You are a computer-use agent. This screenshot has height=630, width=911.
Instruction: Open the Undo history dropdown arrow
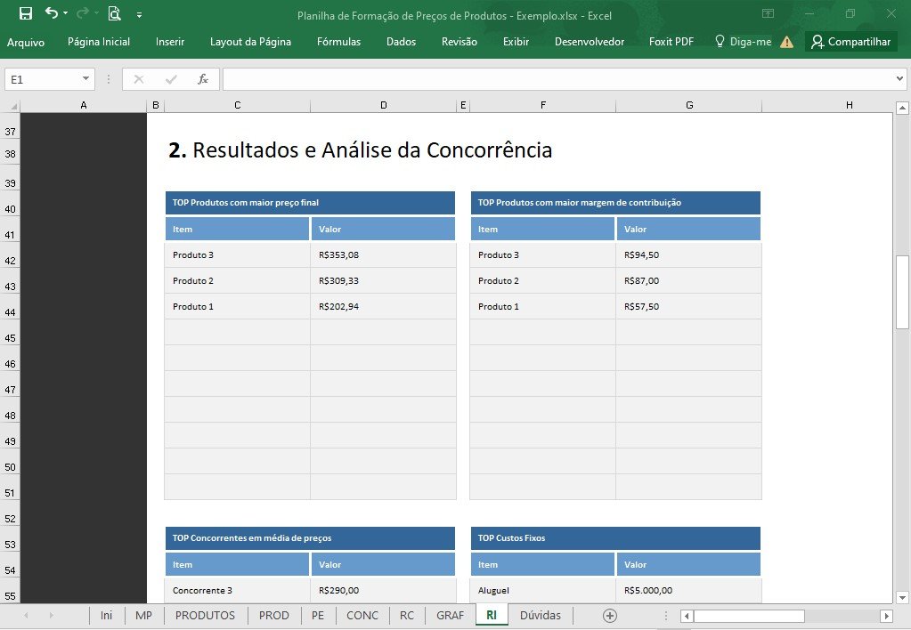(x=65, y=13)
